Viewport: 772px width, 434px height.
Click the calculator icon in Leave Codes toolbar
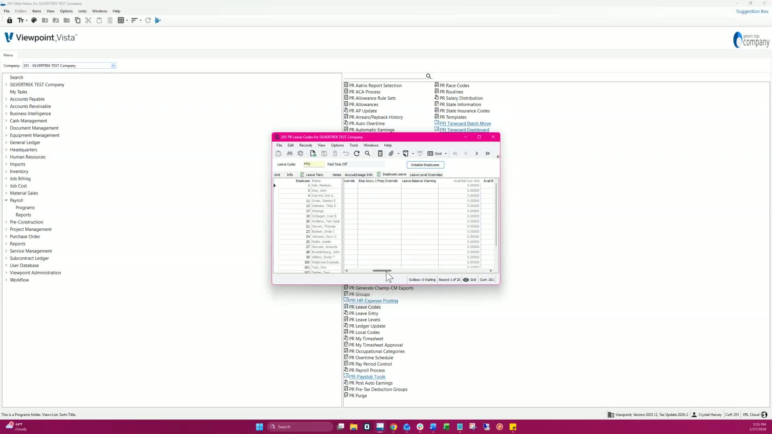(x=380, y=154)
